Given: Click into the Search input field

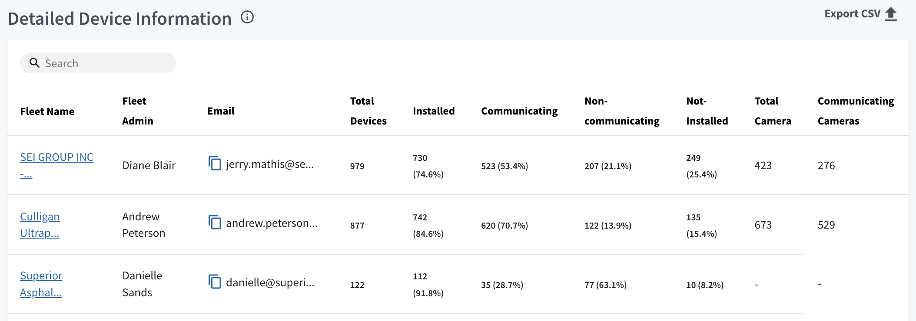Looking at the screenshot, I should coord(98,63).
